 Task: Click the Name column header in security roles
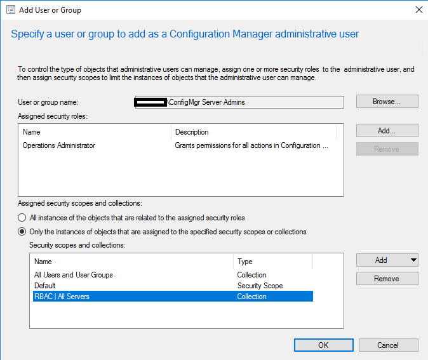pos(95,132)
